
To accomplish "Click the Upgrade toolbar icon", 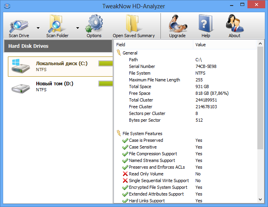I will (177, 24).
